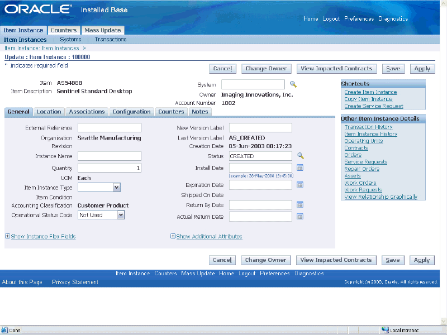Open the Expiration Date calendar picker
The width and height of the screenshot is (447, 335).
(x=300, y=185)
